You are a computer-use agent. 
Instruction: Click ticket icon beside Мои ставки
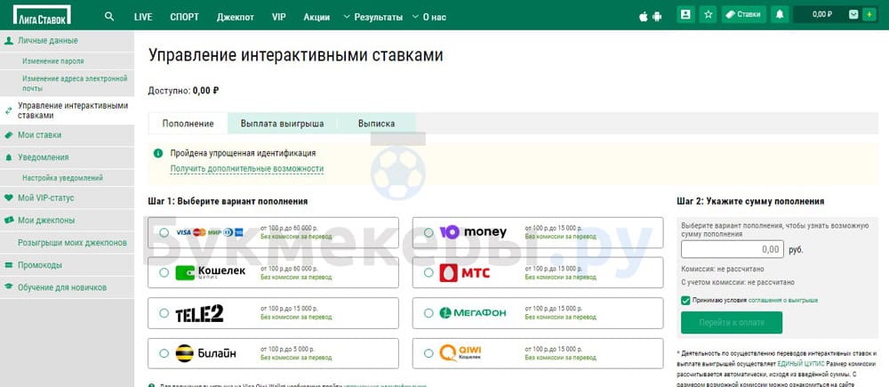pos(9,135)
